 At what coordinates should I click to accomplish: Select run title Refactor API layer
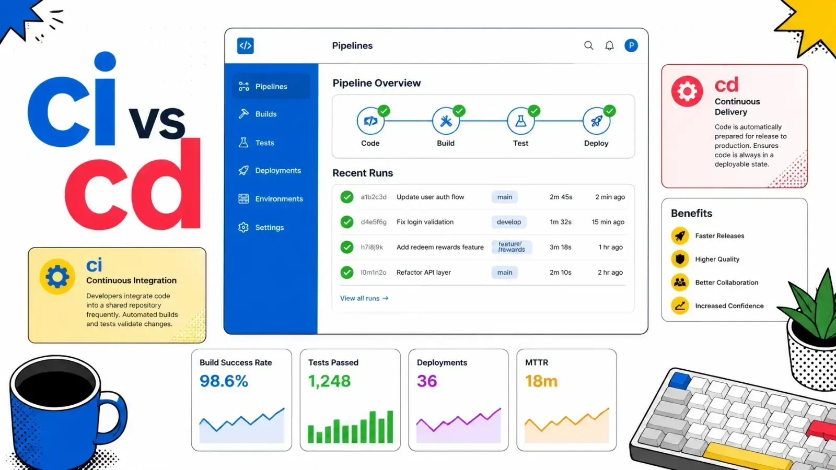[424, 272]
